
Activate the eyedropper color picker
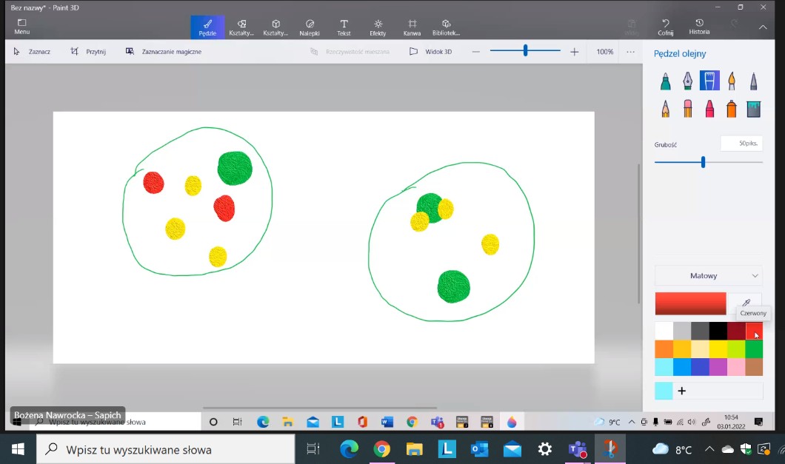(x=746, y=303)
